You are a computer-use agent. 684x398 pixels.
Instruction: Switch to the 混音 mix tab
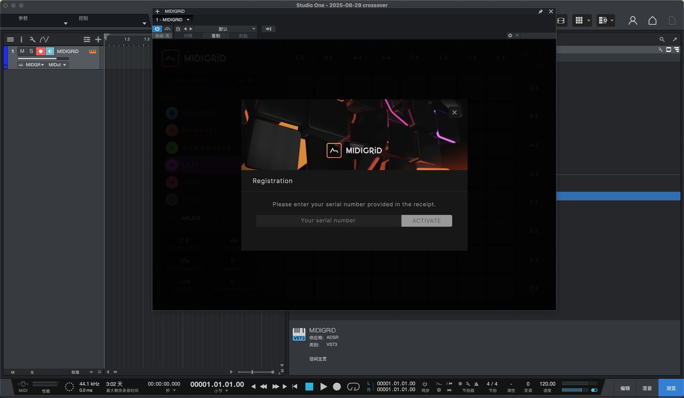pos(647,388)
